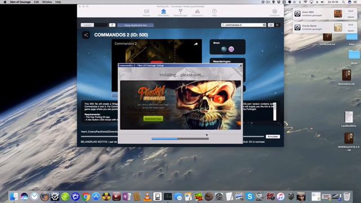Close the Commandos 2 Setup dialog
Viewport: 361px width, 203px height.
click(241, 65)
